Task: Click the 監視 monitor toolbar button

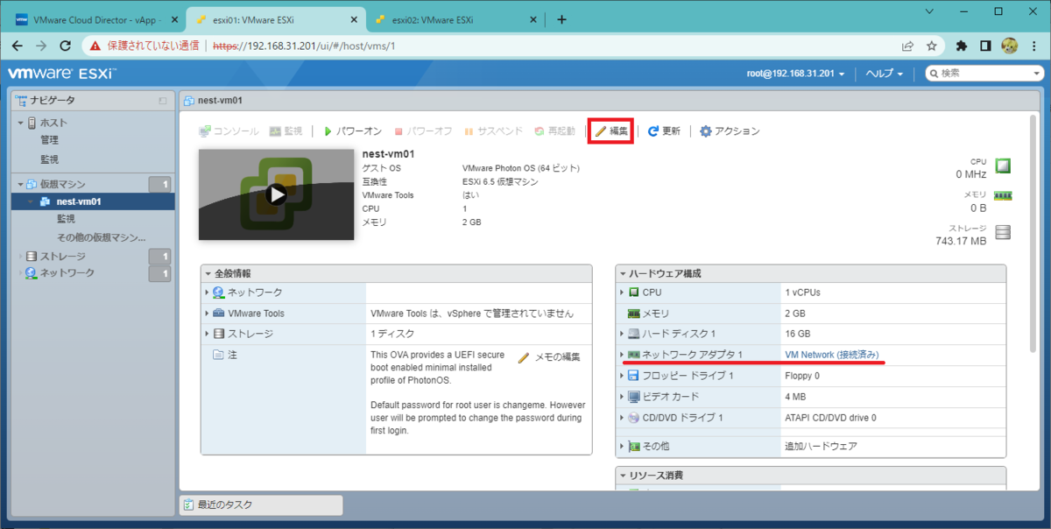Action: pos(286,131)
